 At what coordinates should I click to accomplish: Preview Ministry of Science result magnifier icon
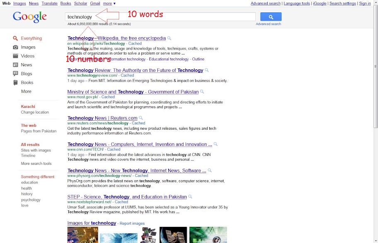pos(202,92)
